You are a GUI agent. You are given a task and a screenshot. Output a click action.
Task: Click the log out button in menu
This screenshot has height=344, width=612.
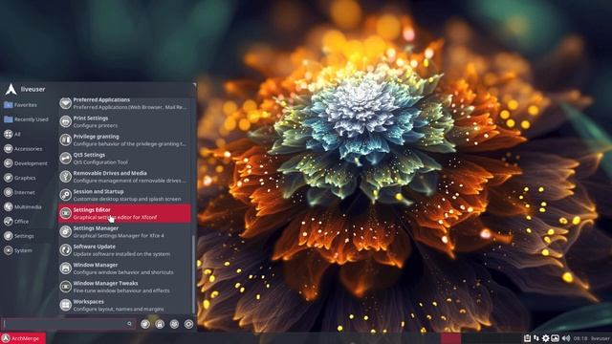(189, 324)
